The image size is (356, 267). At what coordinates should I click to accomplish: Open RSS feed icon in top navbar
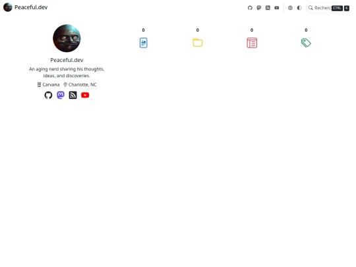pos(268,8)
